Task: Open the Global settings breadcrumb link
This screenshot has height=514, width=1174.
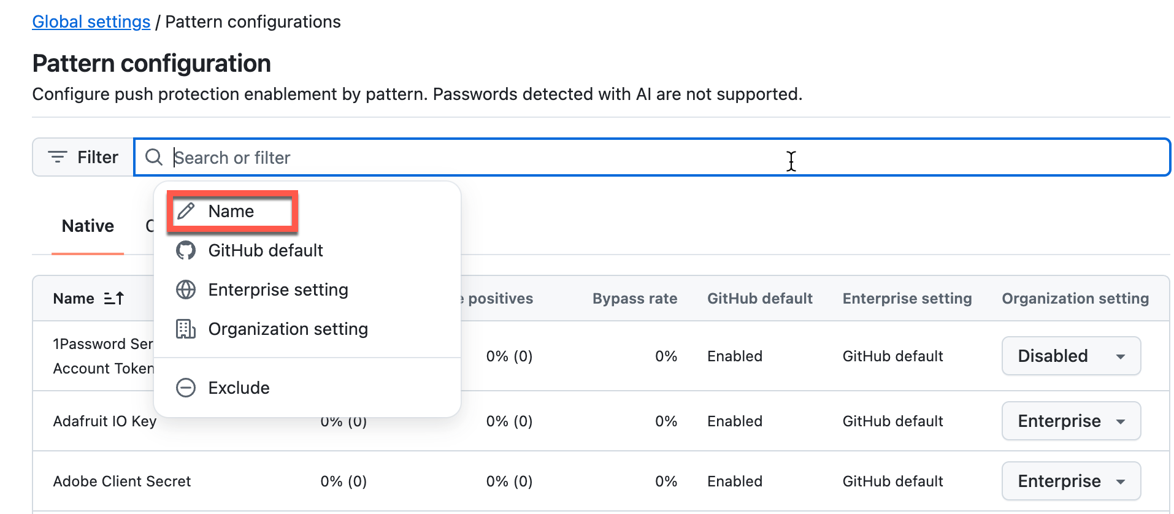Action: [91, 22]
